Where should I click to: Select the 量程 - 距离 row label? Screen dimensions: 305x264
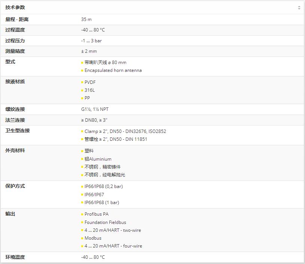click(17, 19)
